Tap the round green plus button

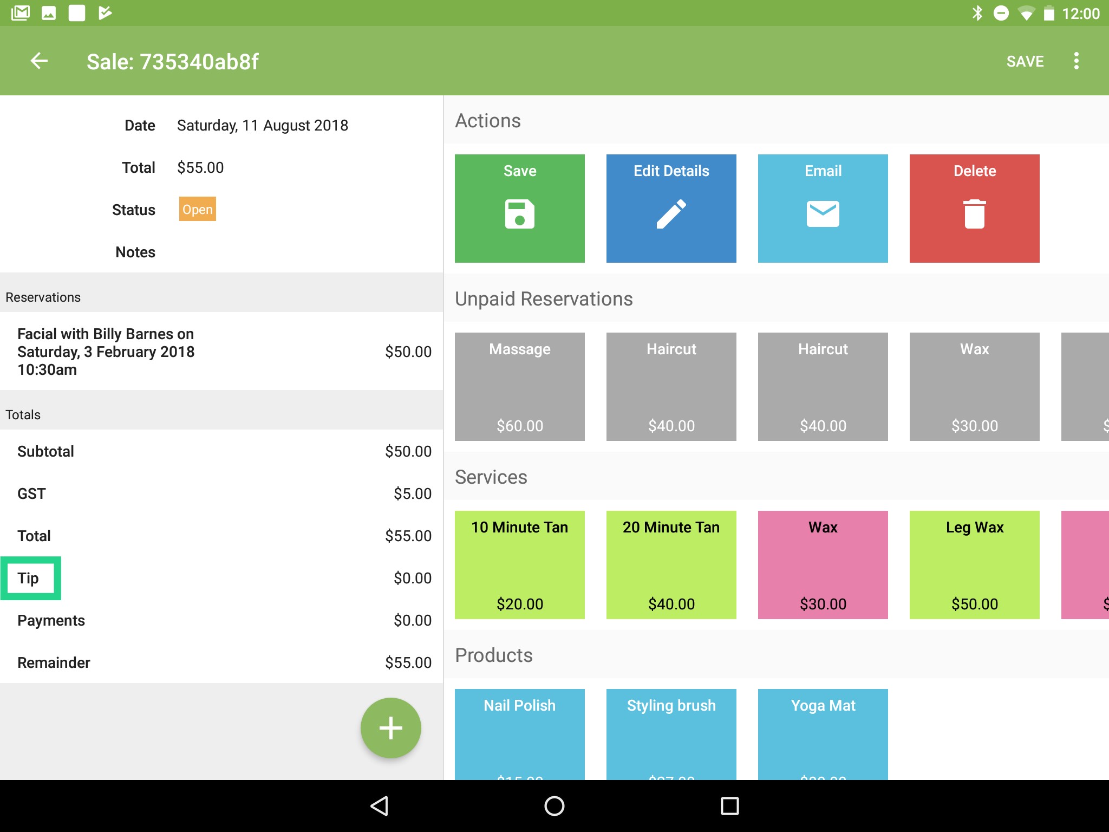390,727
